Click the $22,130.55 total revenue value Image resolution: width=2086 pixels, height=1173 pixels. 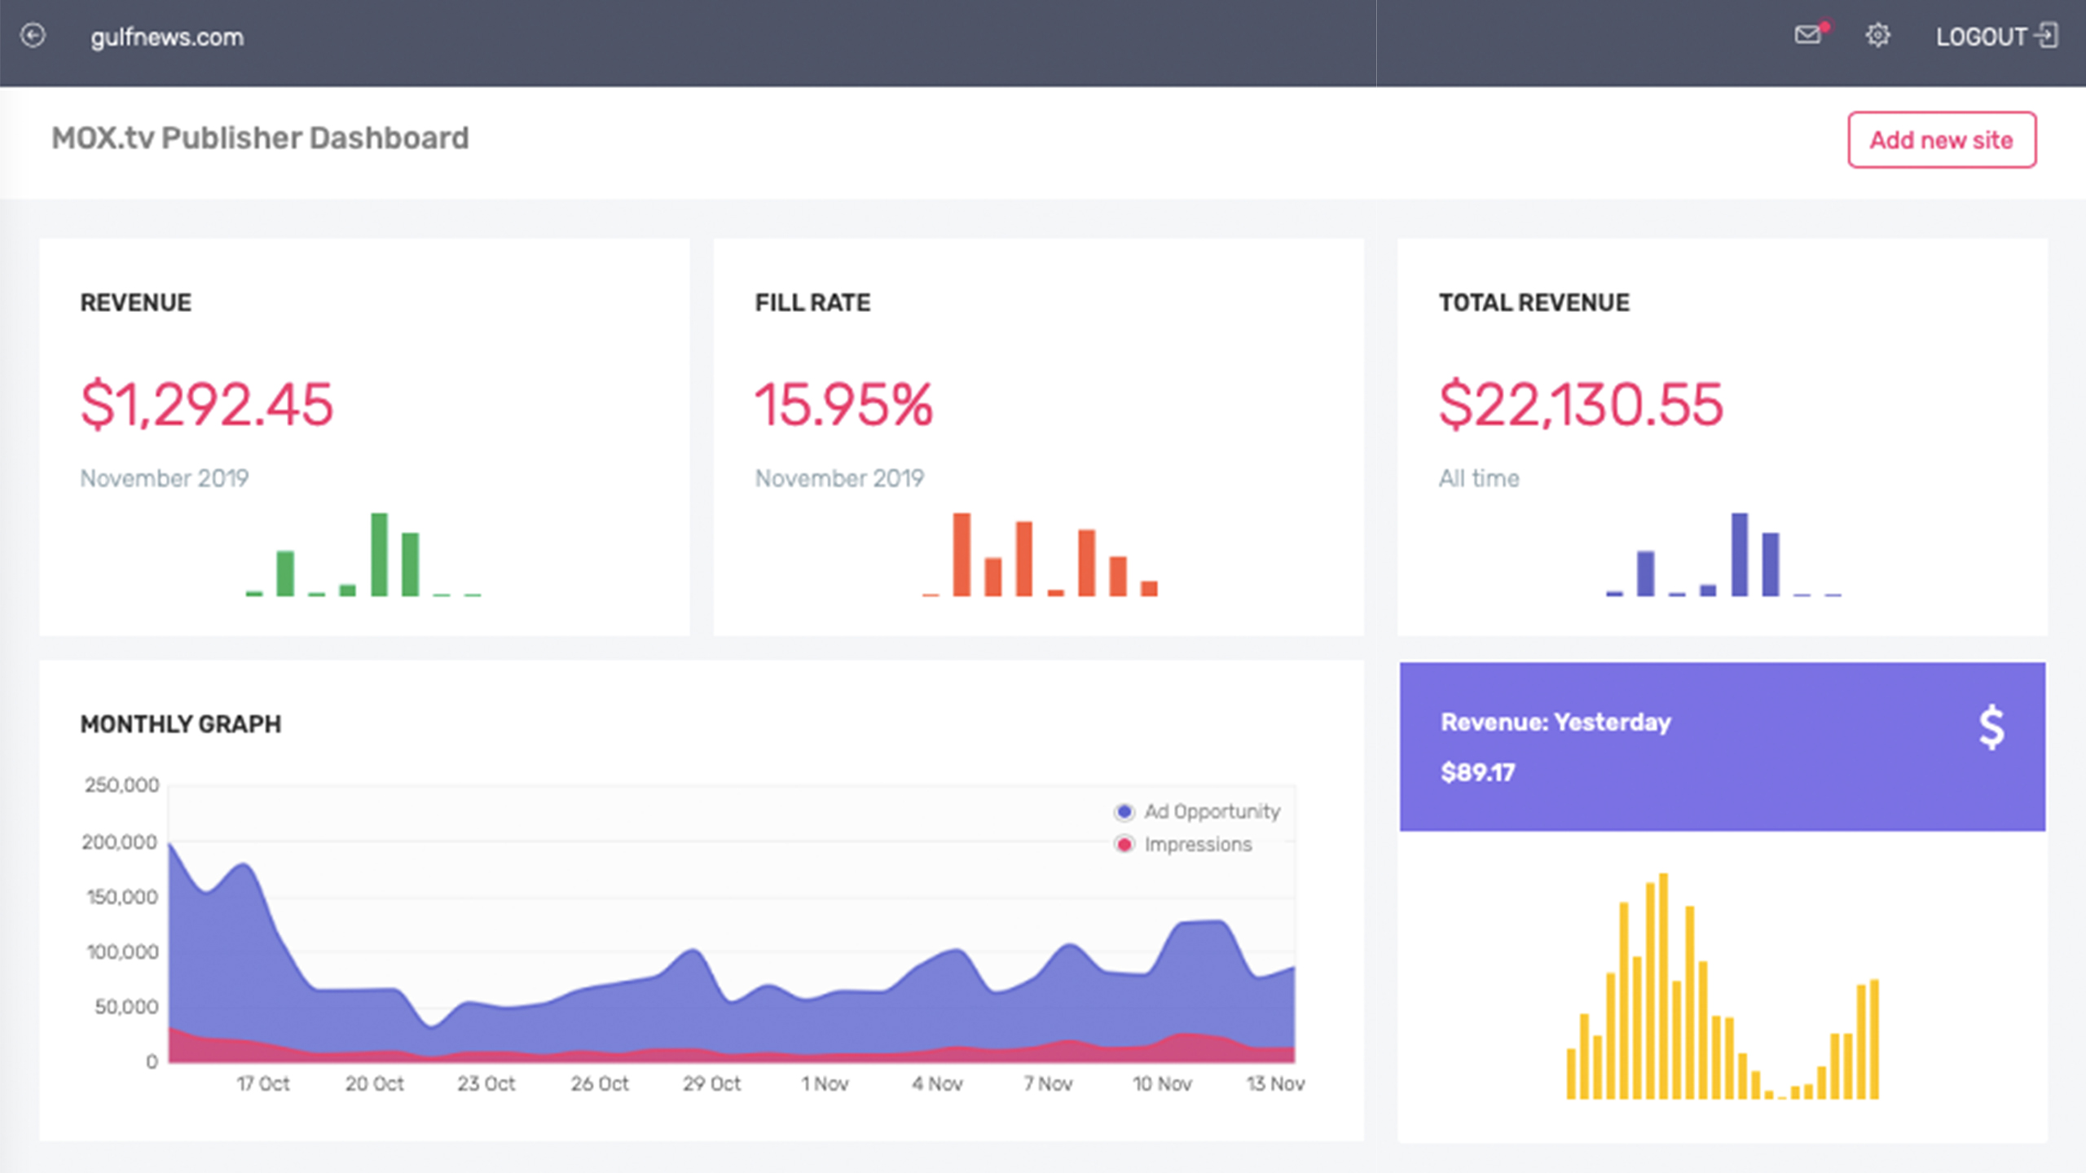tap(1581, 404)
